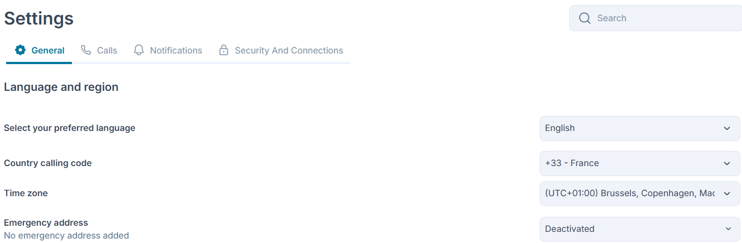Click the phone handset icon beside Calls

[x=86, y=50]
